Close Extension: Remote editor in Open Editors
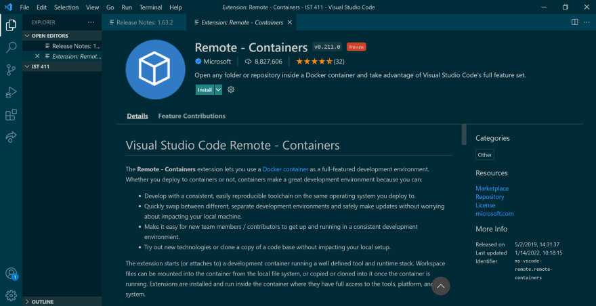Screen dimensions: 596x306 tap(37, 56)
